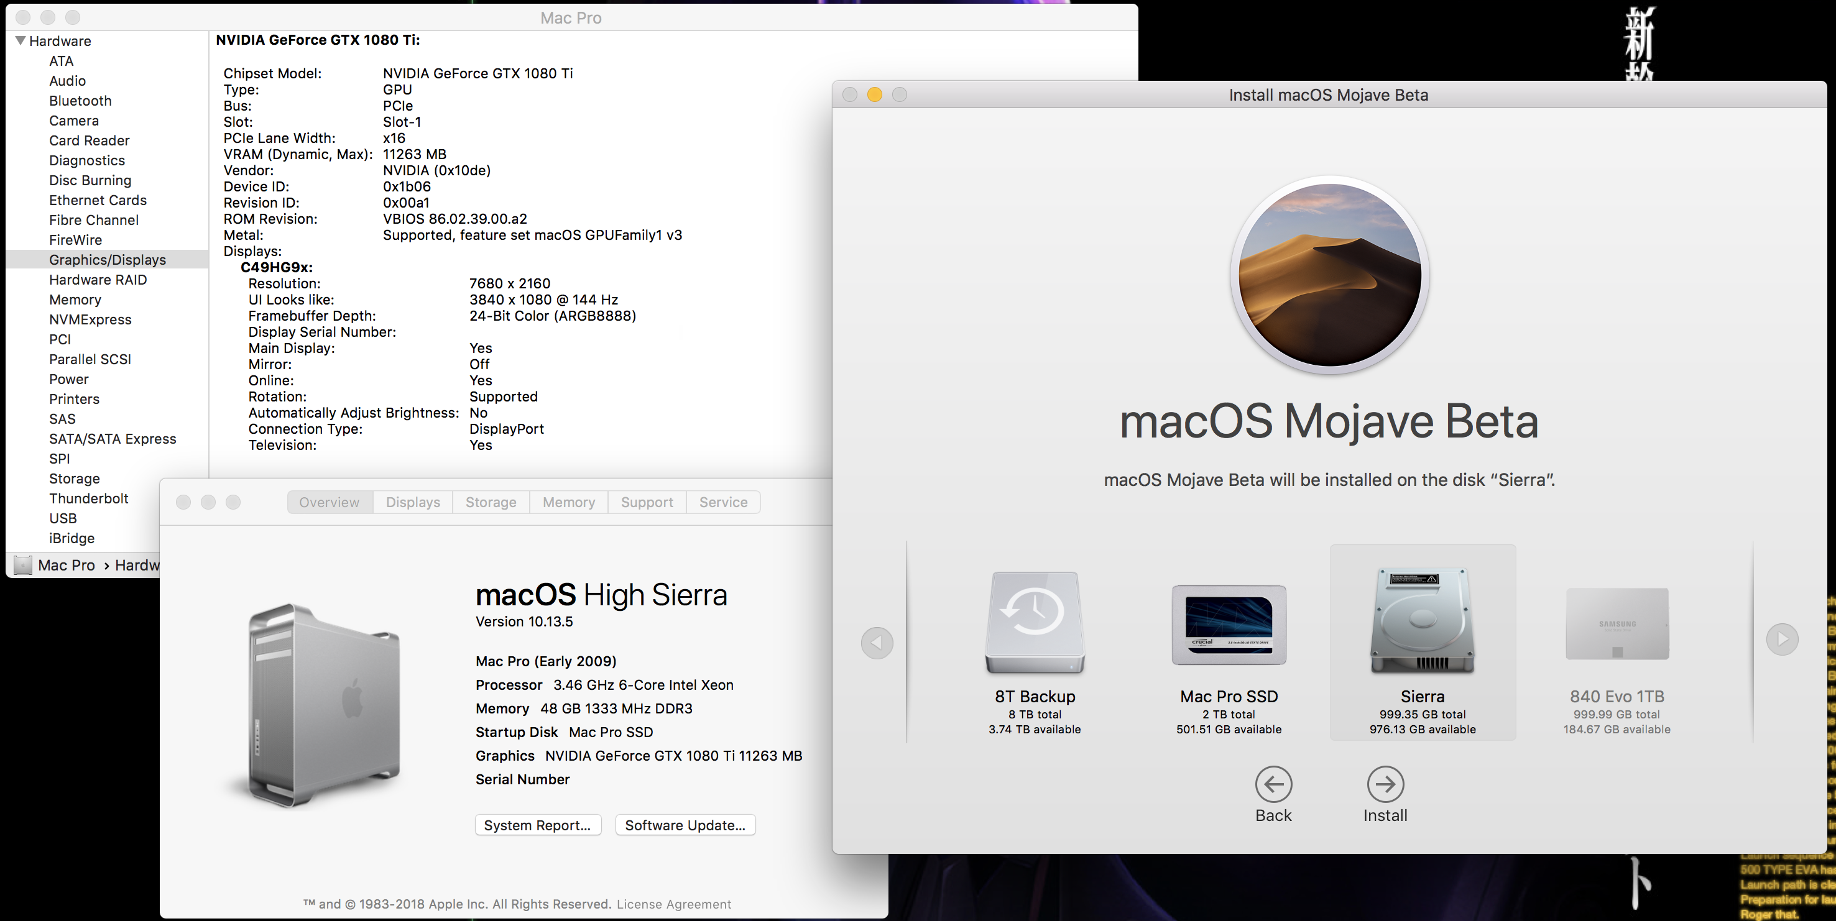Screen dimensions: 1836x921
Task: Select the Mac Pro SSD disk icon
Action: tap(1228, 625)
